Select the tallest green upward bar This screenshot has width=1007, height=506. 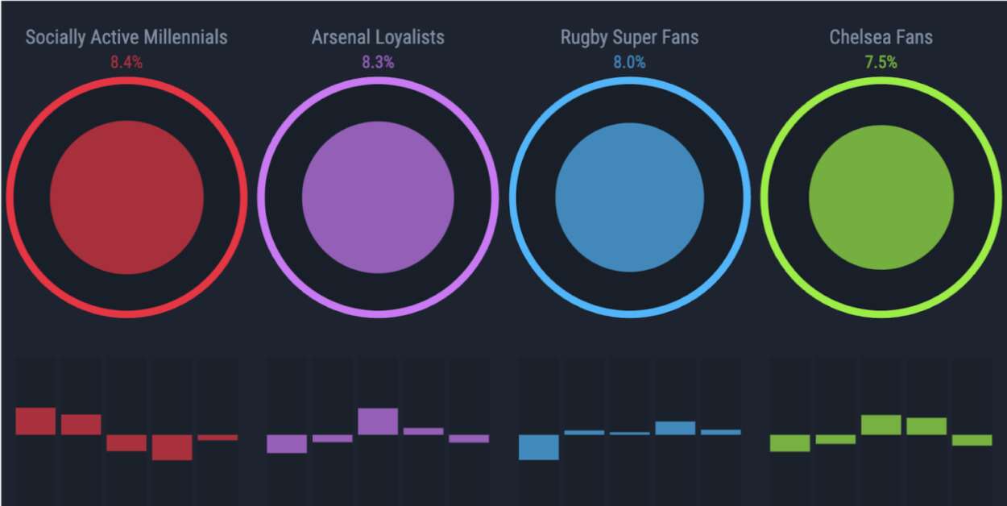[x=881, y=425]
